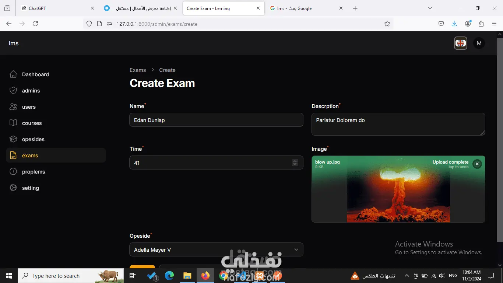Switch to the مستقل tab
The image size is (503, 283).
(x=141, y=8)
